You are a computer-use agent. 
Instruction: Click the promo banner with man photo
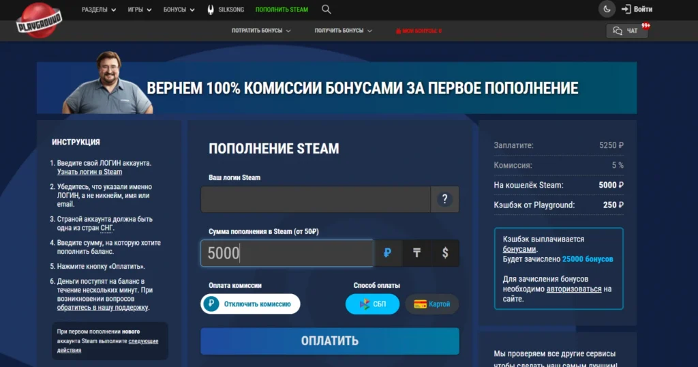tap(337, 88)
